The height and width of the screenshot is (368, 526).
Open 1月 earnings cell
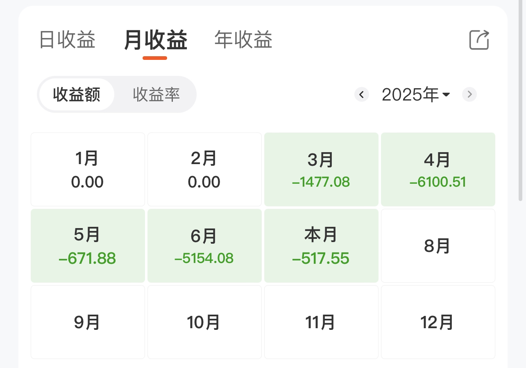(x=88, y=169)
